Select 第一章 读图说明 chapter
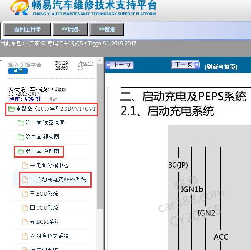Screen dimensions: 251x250 (45, 123)
